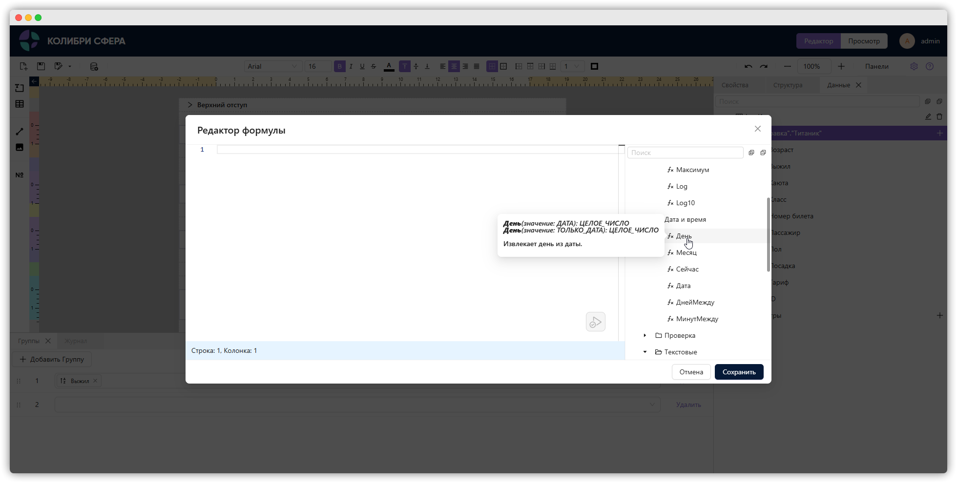
Task: Toggle justify text alignment
Action: [477, 66]
